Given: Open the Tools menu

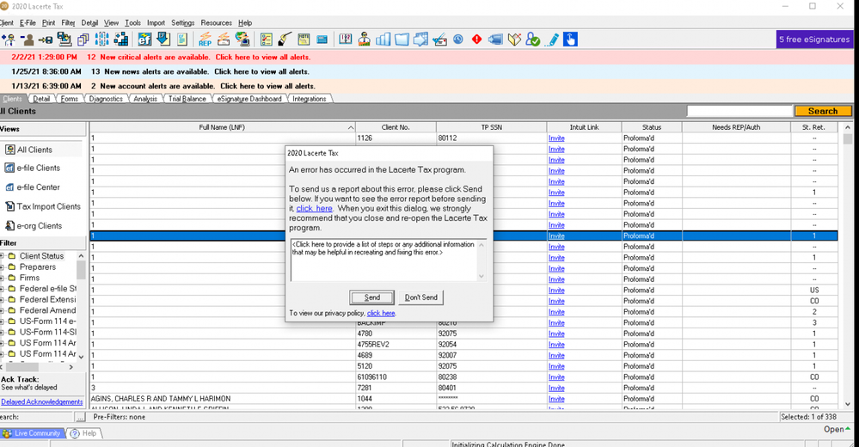Looking at the screenshot, I should (132, 23).
